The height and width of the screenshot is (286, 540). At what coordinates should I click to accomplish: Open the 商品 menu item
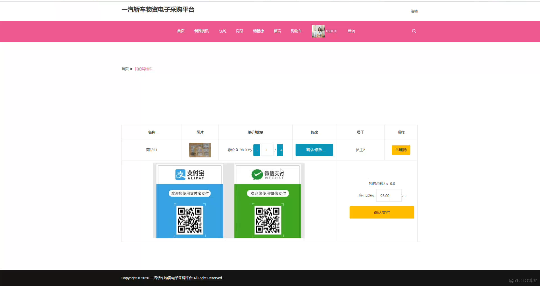click(x=239, y=31)
